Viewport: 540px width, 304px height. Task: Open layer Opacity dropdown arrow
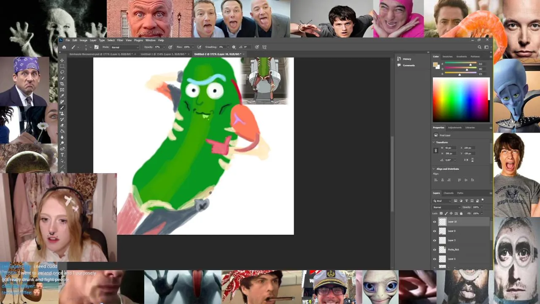pyautogui.click(x=482, y=207)
